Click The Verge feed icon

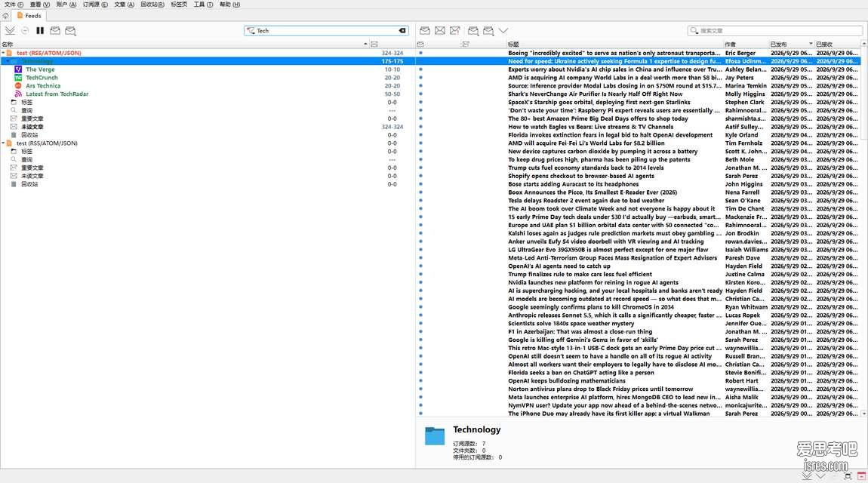pyautogui.click(x=18, y=69)
